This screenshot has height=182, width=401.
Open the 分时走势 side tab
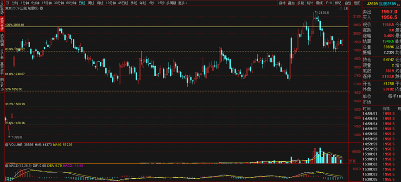coord(2,8)
